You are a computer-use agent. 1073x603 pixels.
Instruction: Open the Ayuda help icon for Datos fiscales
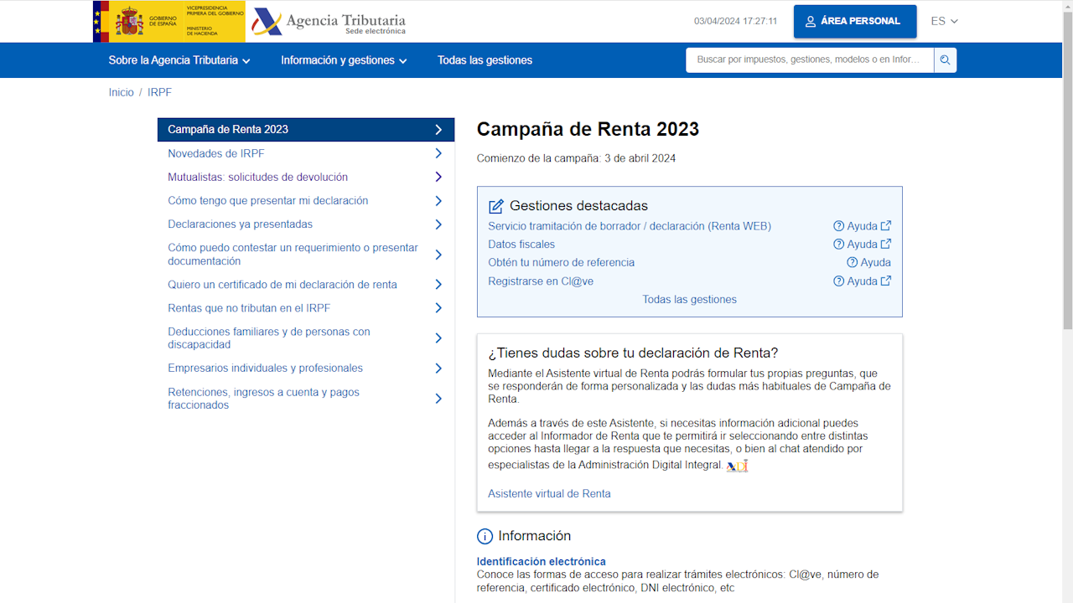[838, 244]
